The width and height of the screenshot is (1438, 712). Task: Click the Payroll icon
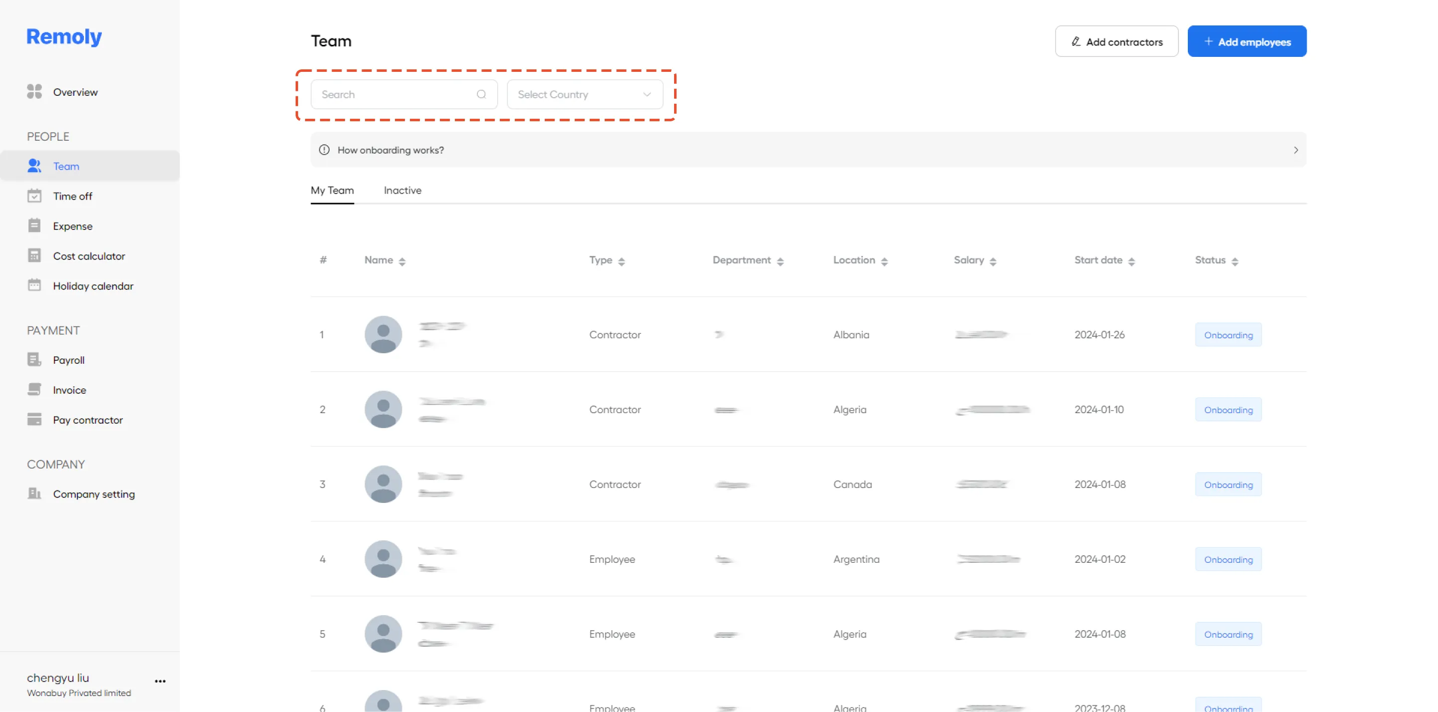[x=34, y=359]
